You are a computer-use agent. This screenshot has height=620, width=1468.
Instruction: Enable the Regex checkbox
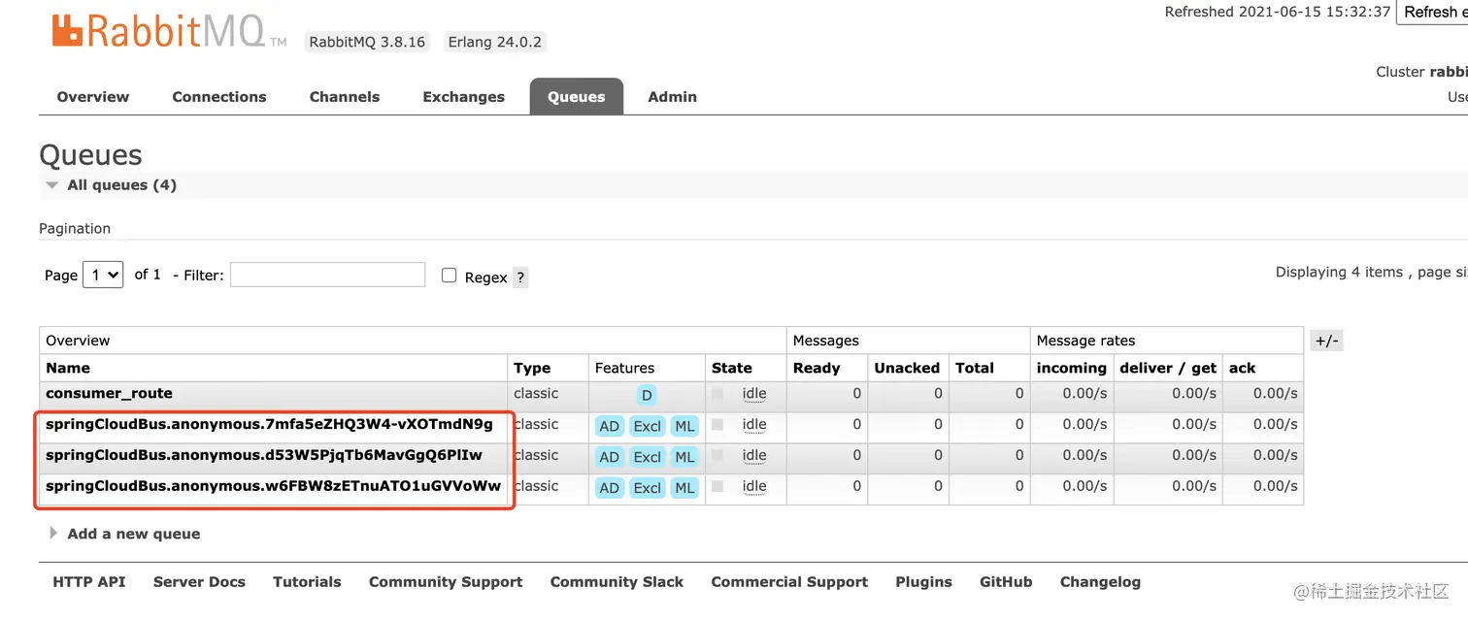(449, 276)
